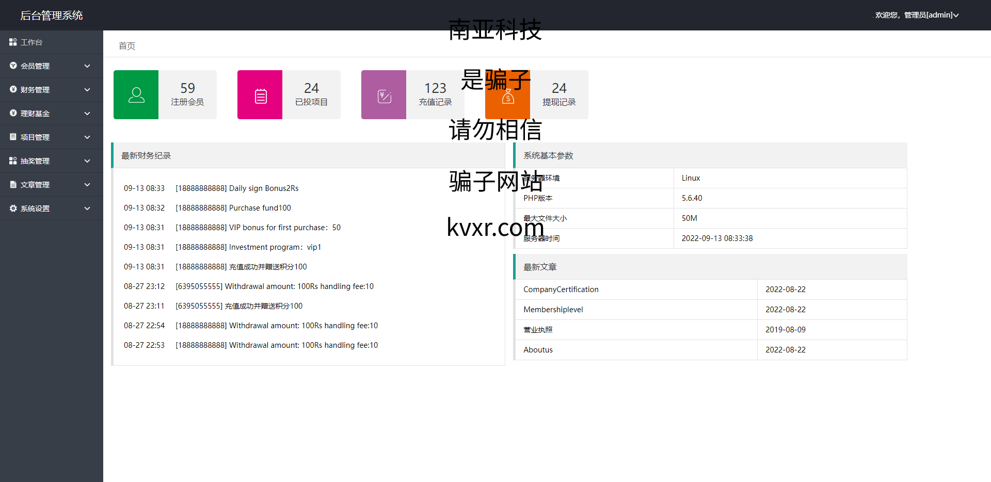Open 24 提现记录 stat card

tap(537, 95)
